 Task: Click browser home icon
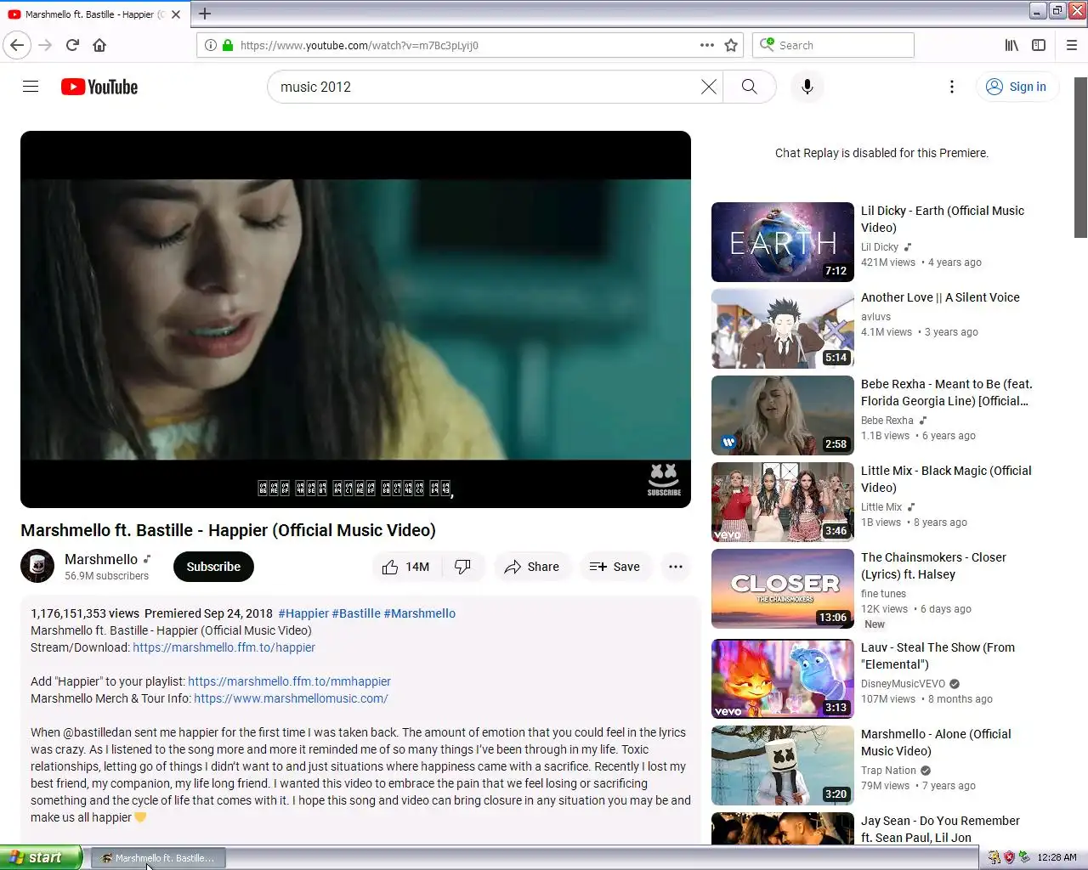tap(99, 45)
